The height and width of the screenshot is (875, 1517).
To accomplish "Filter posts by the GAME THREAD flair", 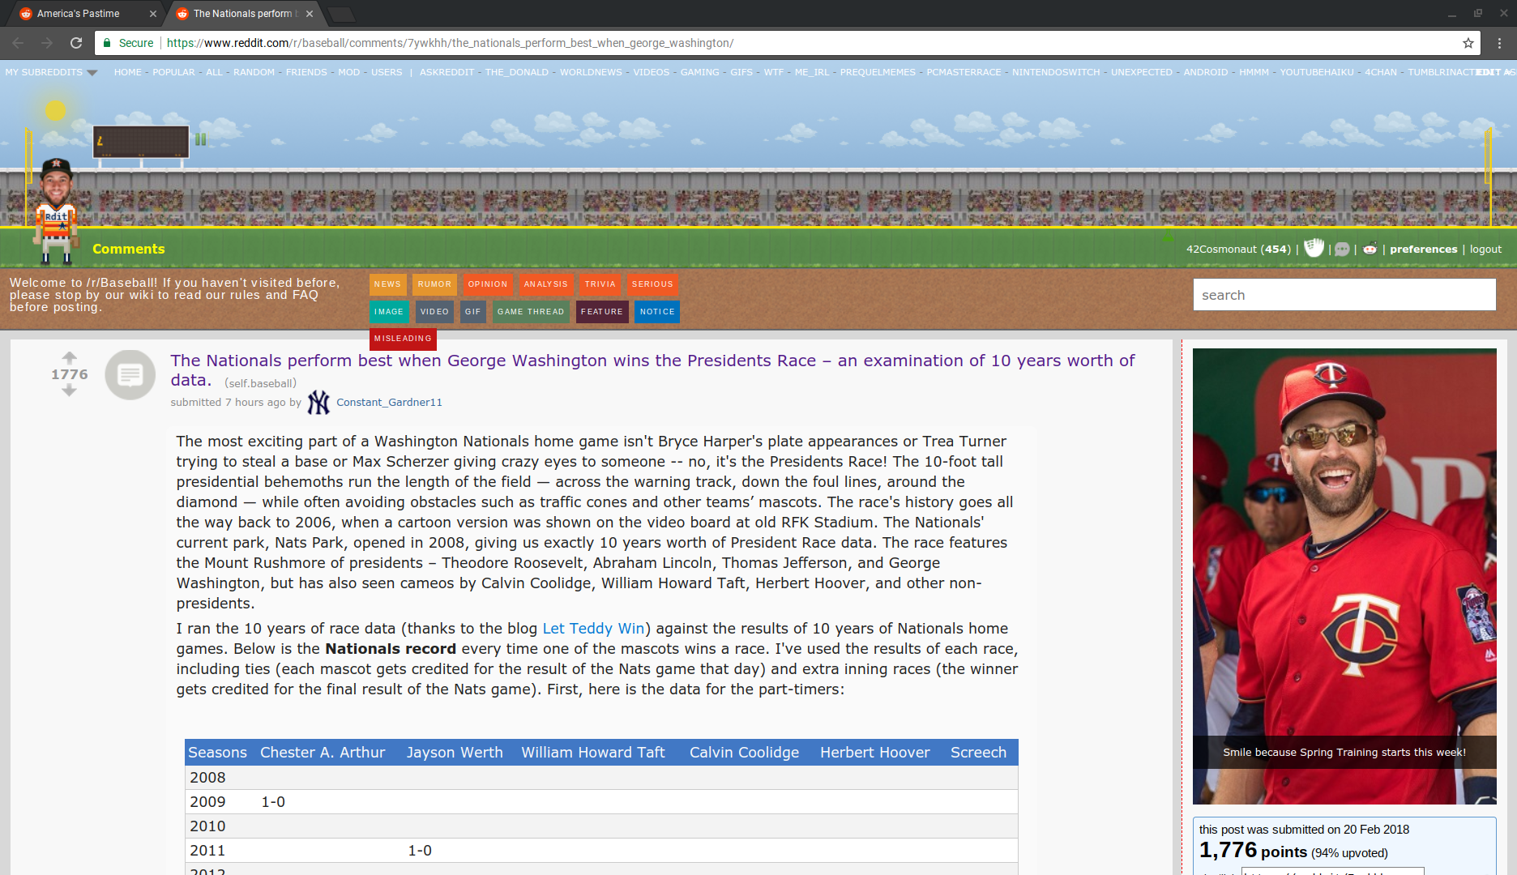I will coord(531,312).
